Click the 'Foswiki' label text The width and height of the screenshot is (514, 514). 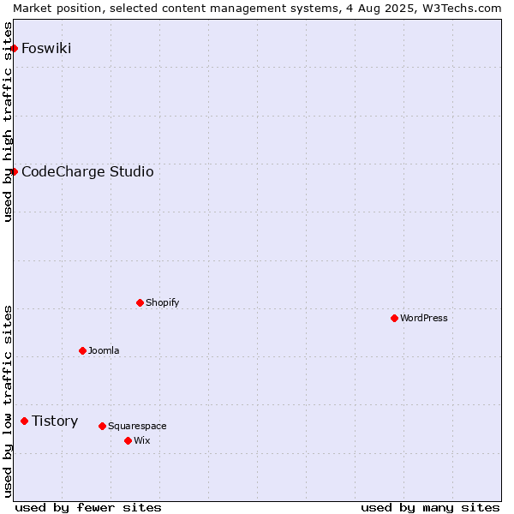[x=46, y=49]
